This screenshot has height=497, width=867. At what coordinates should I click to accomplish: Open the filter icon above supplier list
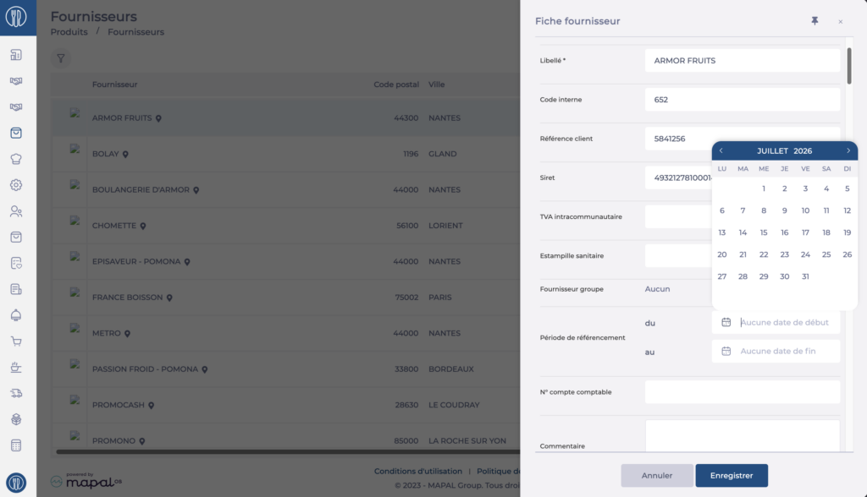click(x=61, y=58)
